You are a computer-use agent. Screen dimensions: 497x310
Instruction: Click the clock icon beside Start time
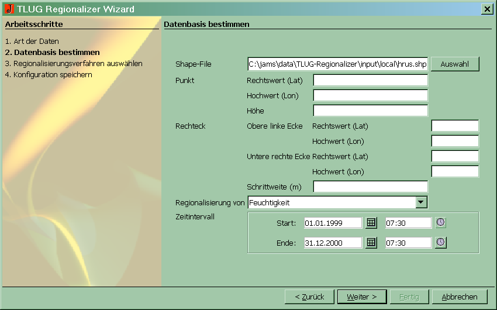[440, 223]
